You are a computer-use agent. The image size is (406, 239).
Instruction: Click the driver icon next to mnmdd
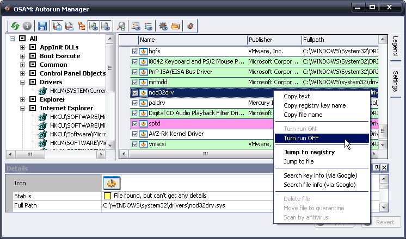[144, 82]
